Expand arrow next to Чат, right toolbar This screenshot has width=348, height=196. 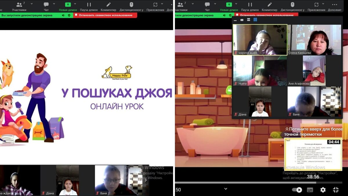coord(215,4)
